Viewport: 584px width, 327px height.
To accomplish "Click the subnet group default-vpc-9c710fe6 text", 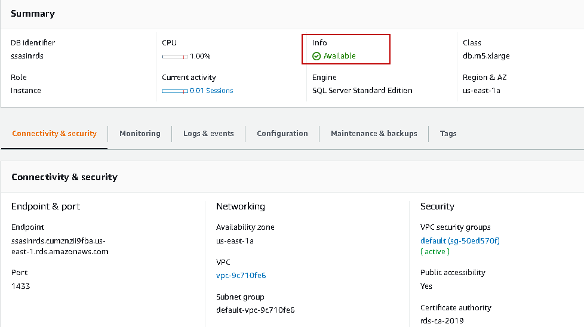I will point(255,310).
